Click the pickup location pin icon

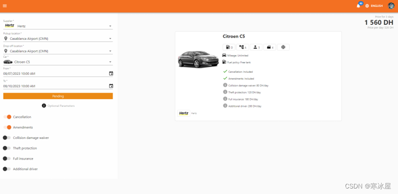pyautogui.click(x=6, y=39)
